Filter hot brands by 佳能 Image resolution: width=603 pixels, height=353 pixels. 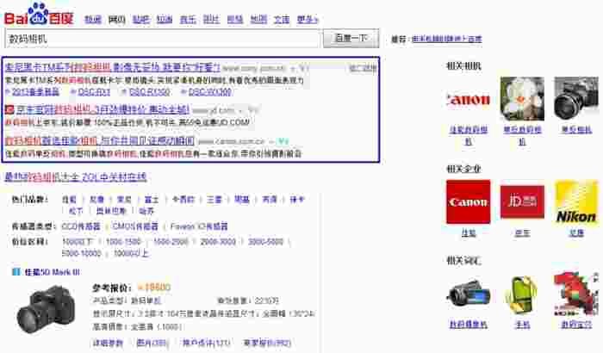pos(69,200)
